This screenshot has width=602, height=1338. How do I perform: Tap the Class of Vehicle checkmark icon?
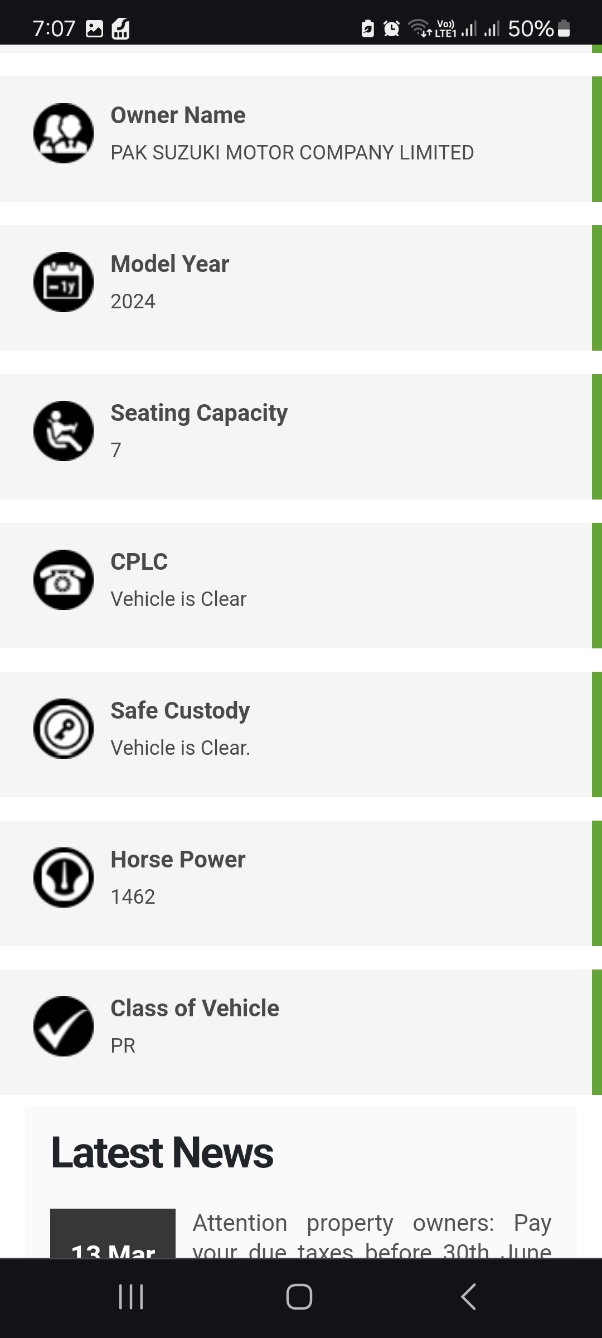tap(64, 1026)
